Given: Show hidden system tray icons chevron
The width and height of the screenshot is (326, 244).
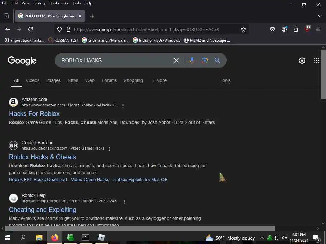Looking at the screenshot, I should [262, 238].
